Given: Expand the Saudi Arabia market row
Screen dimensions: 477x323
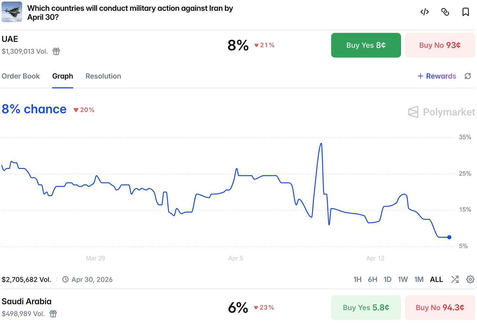Looking at the screenshot, I should (x=238, y=307).
